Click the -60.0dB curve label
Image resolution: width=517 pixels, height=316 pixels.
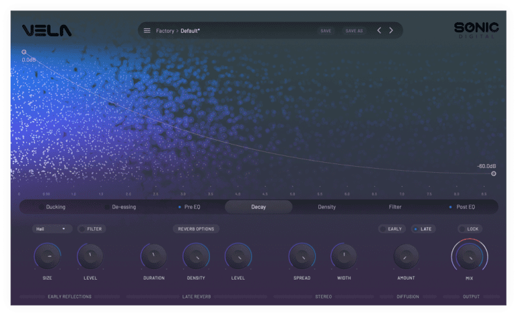[487, 166]
